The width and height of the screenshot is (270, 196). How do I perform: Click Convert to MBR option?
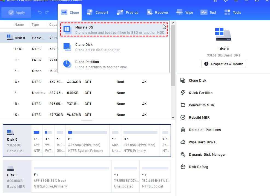(x=202, y=105)
